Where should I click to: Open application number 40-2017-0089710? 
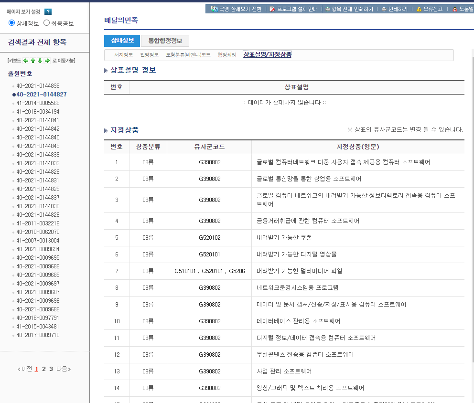point(38,335)
